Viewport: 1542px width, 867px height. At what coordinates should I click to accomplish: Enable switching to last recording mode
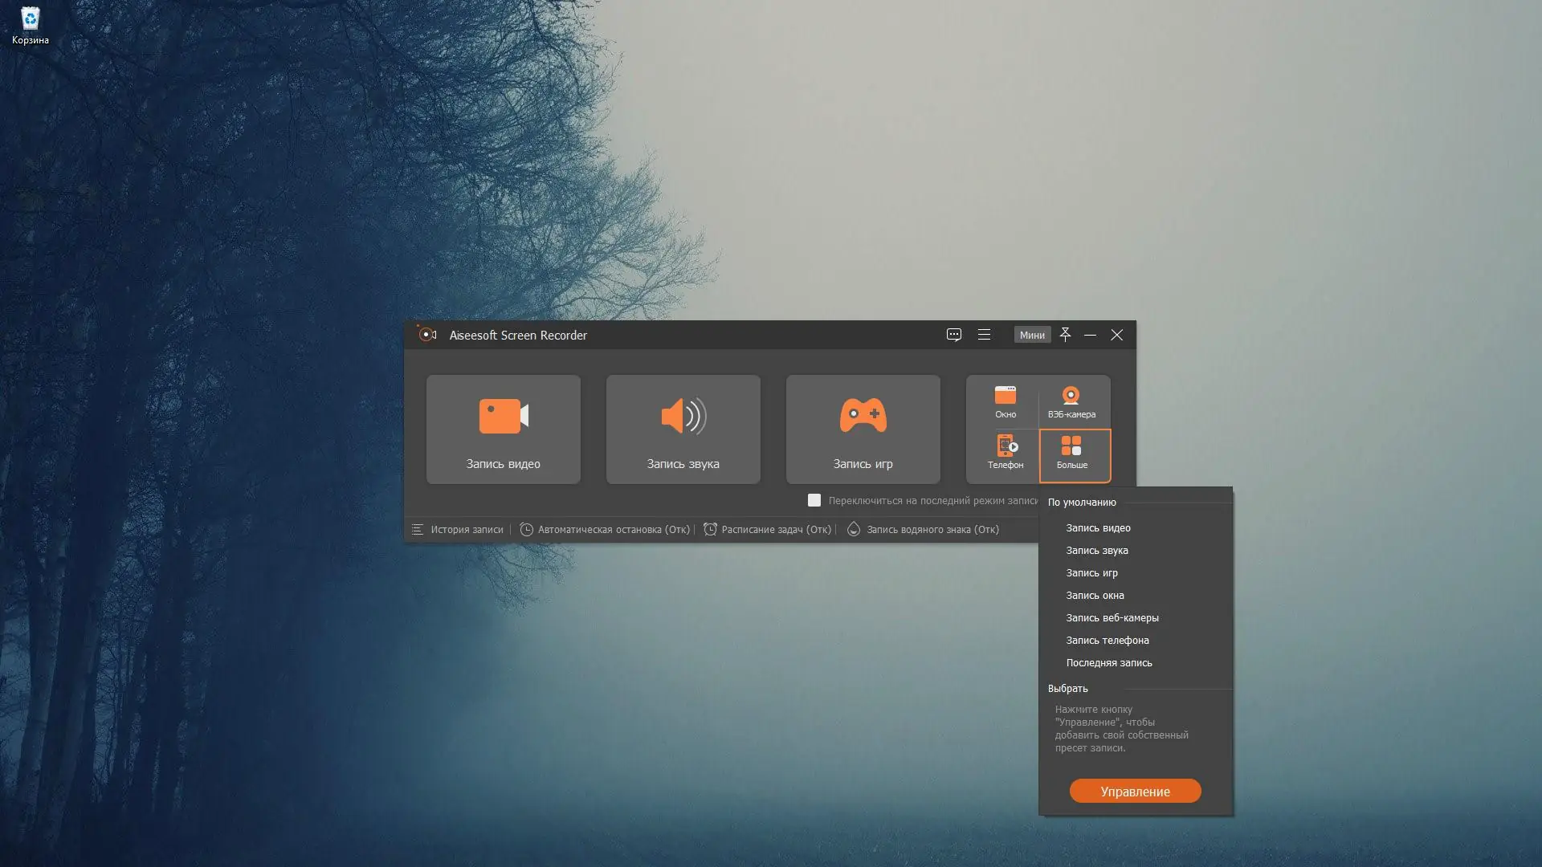[x=814, y=500]
